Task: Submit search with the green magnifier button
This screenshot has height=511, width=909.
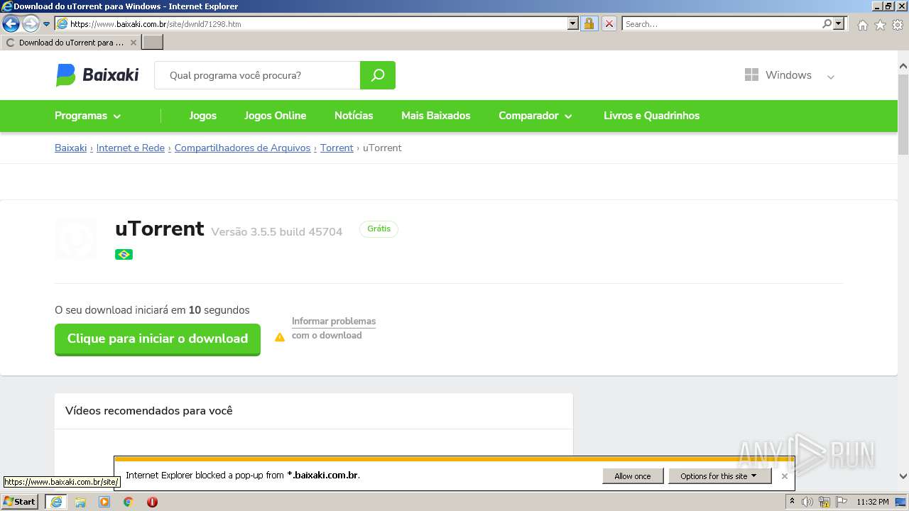Action: pos(378,75)
